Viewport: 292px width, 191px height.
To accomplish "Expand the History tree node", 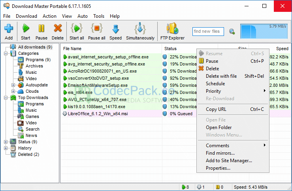I will pos(6,148).
